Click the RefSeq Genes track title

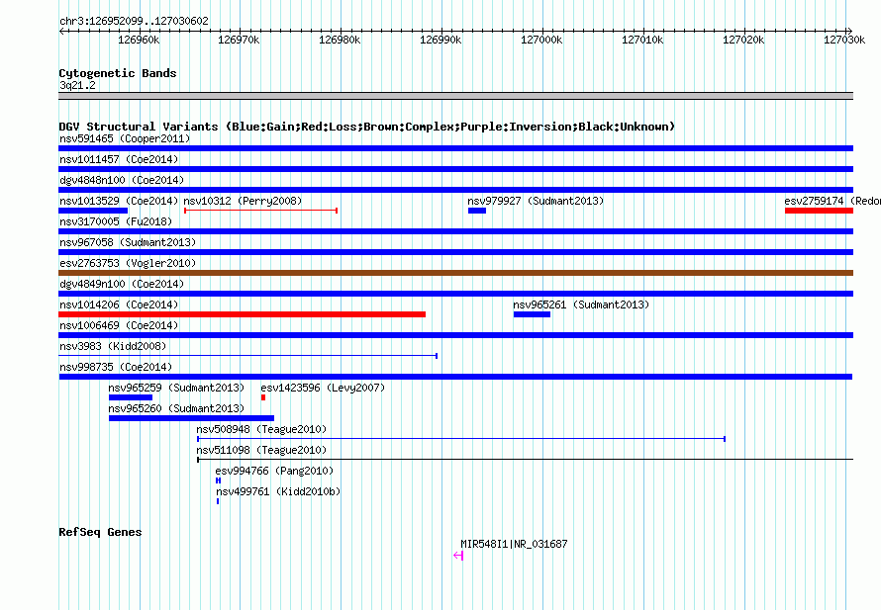click(100, 532)
